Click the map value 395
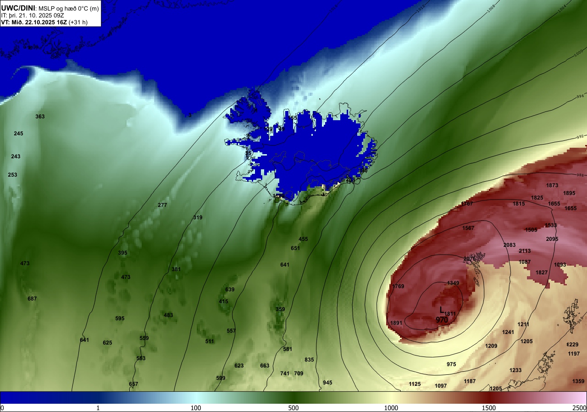This screenshot has width=587, height=412. (x=122, y=253)
